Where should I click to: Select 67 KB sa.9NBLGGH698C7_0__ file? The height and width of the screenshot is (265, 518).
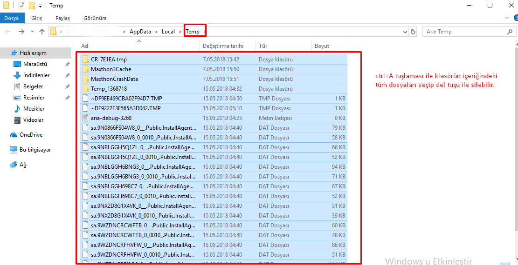click(214, 186)
